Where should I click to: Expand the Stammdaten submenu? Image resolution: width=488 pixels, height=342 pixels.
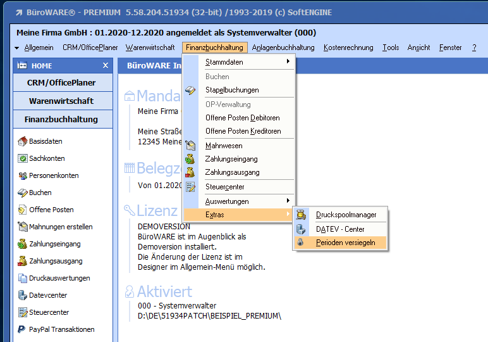(x=245, y=62)
